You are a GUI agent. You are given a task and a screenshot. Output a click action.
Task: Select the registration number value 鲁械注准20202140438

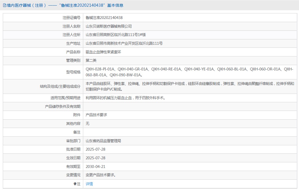[x=104, y=18]
